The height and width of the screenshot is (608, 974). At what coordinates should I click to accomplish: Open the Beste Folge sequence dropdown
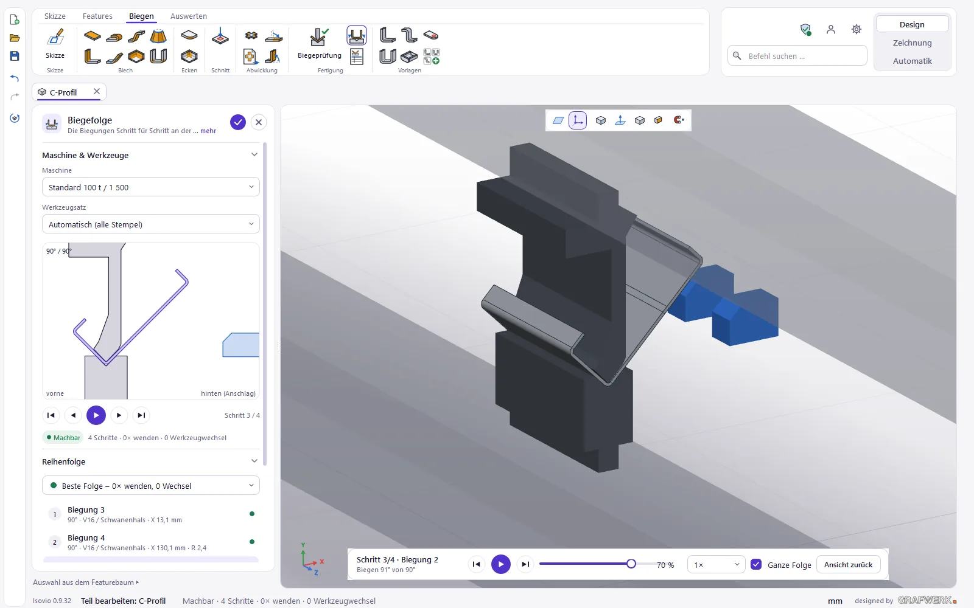coord(151,486)
